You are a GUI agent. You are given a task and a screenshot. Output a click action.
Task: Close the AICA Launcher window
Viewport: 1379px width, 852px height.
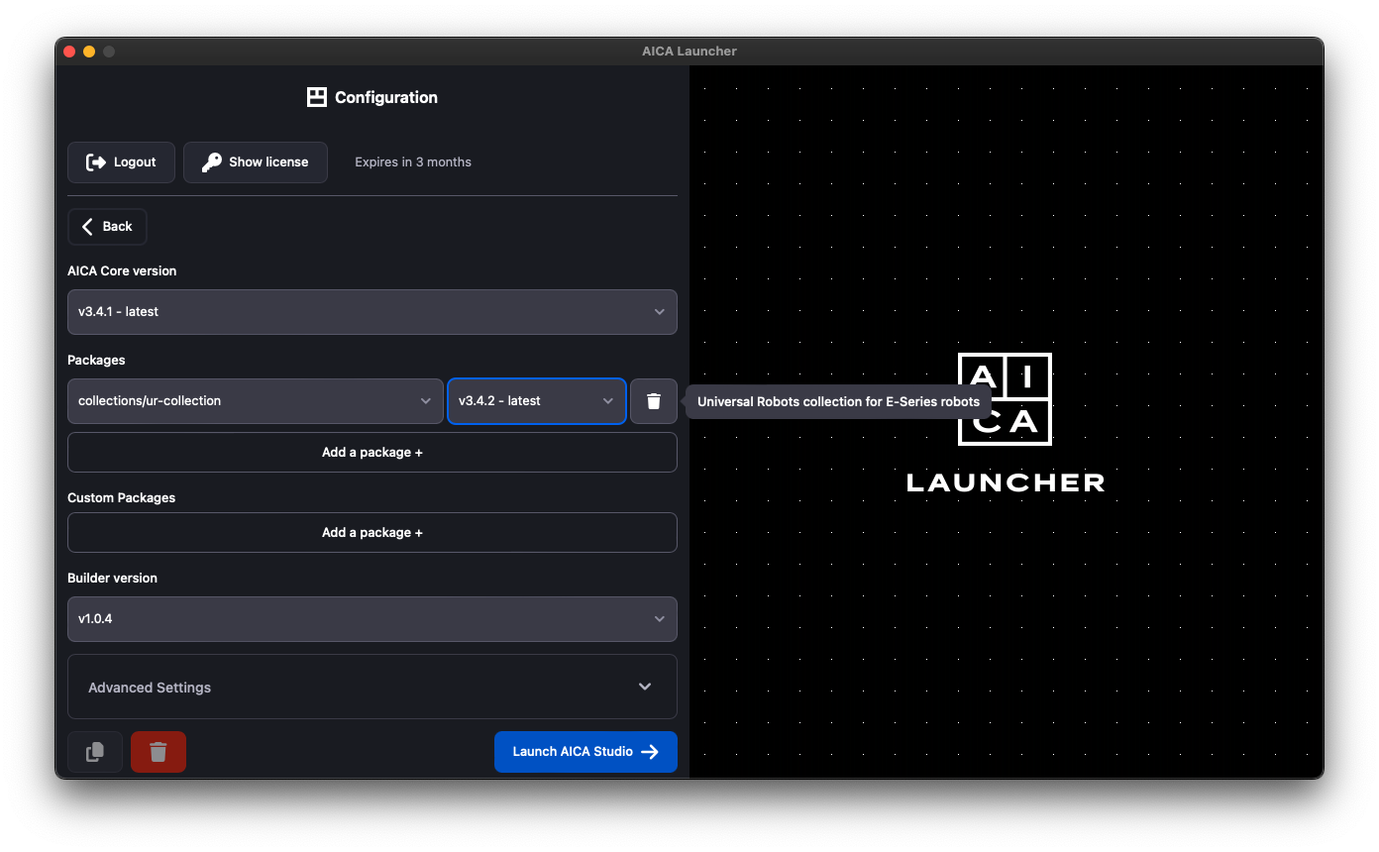pyautogui.click(x=69, y=52)
